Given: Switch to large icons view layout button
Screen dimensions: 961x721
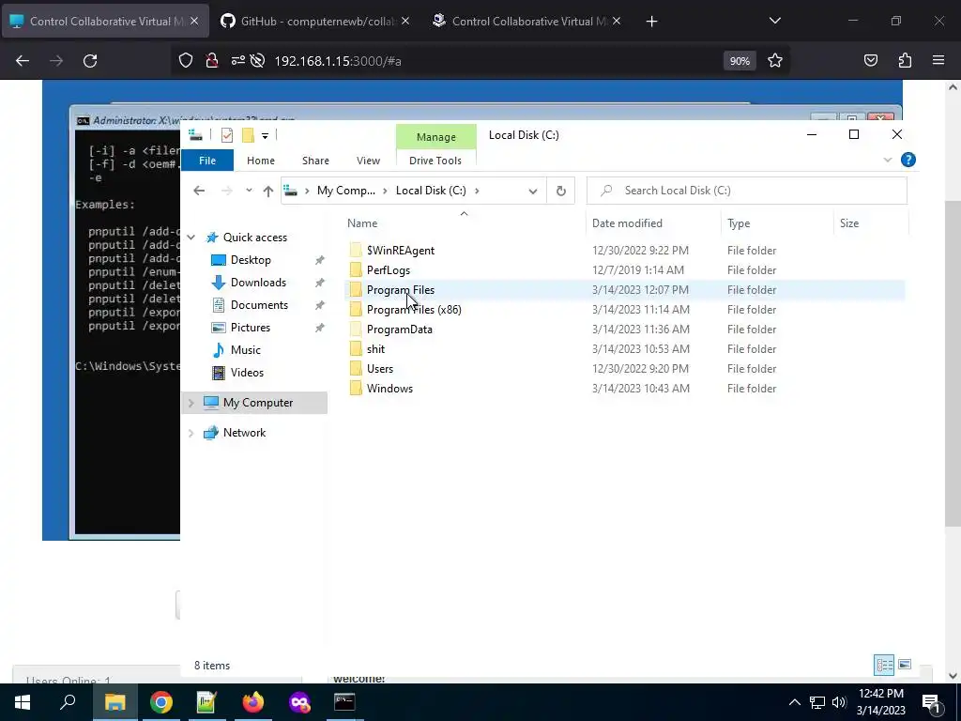Looking at the screenshot, I should point(905,665).
